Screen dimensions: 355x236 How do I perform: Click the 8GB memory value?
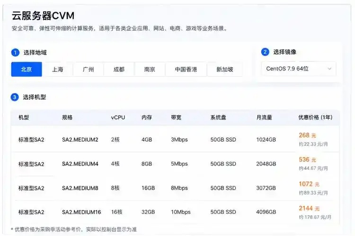tap(147, 164)
